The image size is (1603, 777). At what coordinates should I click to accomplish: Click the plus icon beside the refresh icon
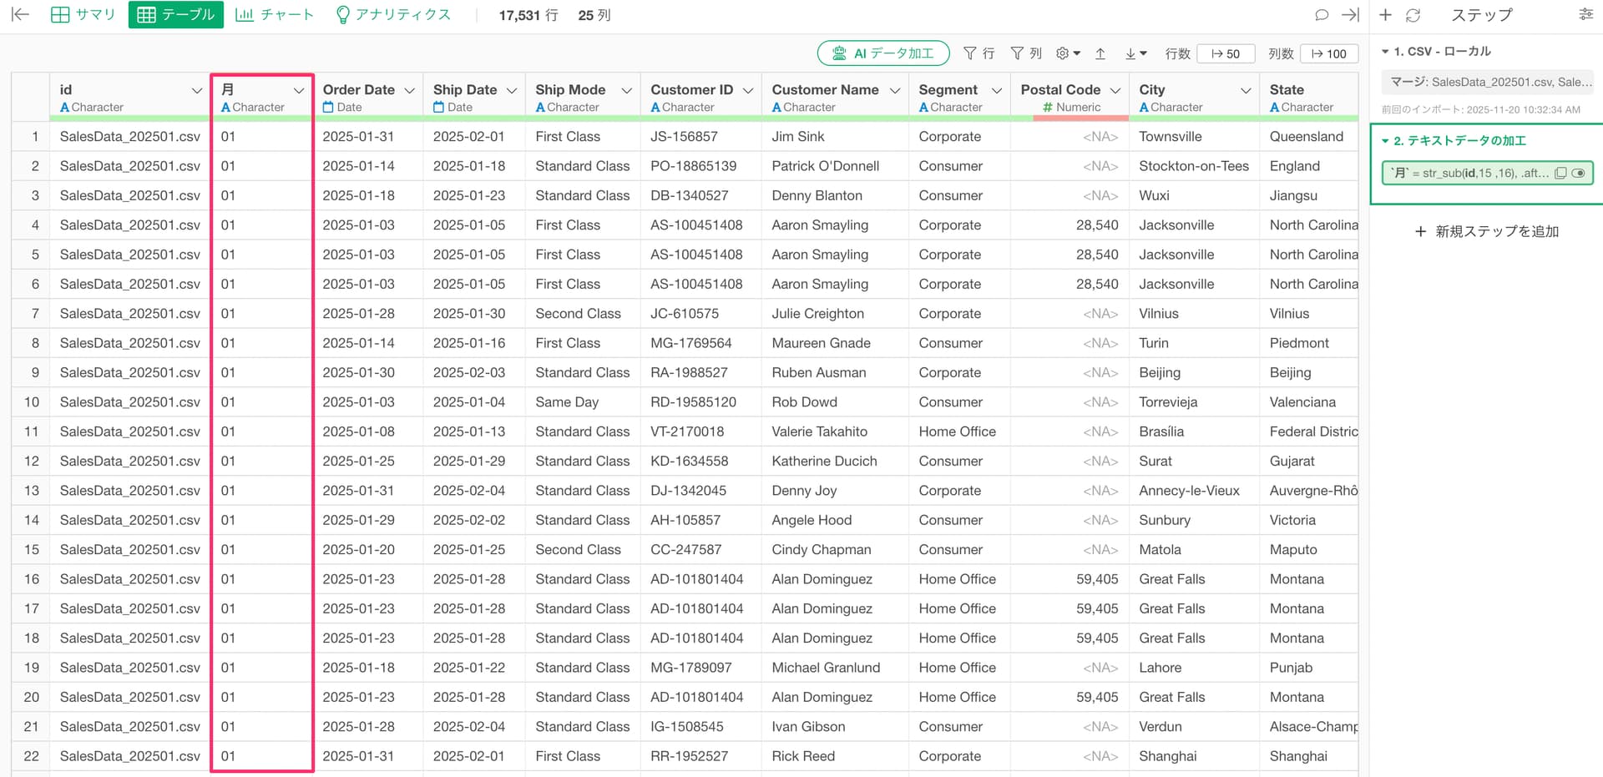pyautogui.click(x=1386, y=15)
